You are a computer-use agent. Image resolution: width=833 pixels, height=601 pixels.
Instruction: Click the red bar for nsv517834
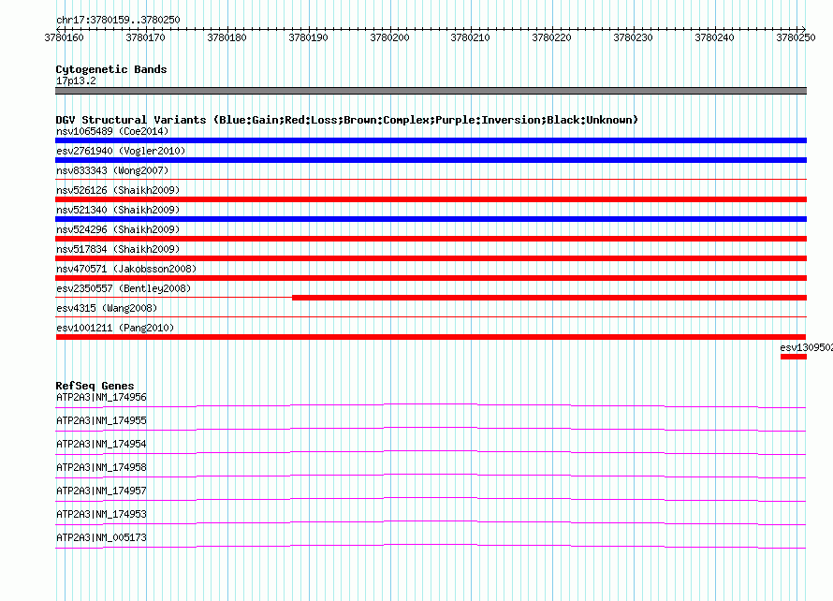(x=431, y=258)
